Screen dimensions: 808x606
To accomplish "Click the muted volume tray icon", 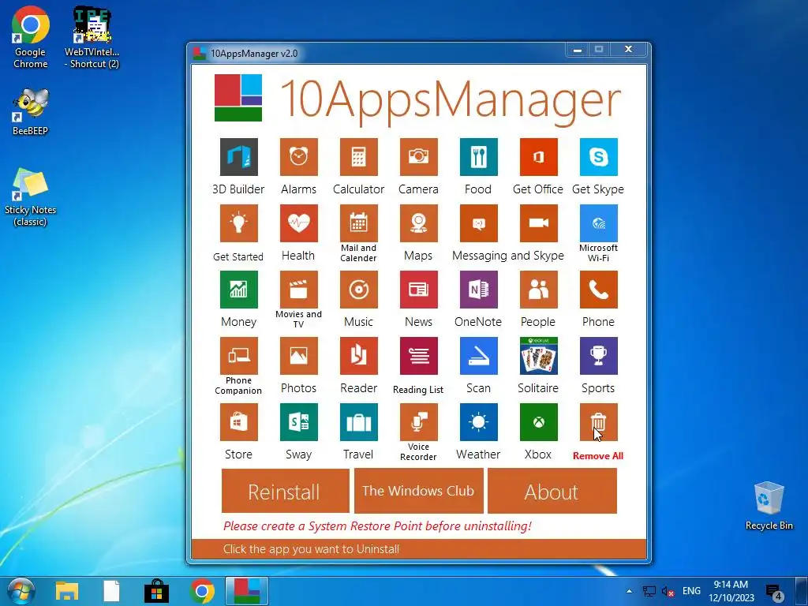I will point(668,591).
